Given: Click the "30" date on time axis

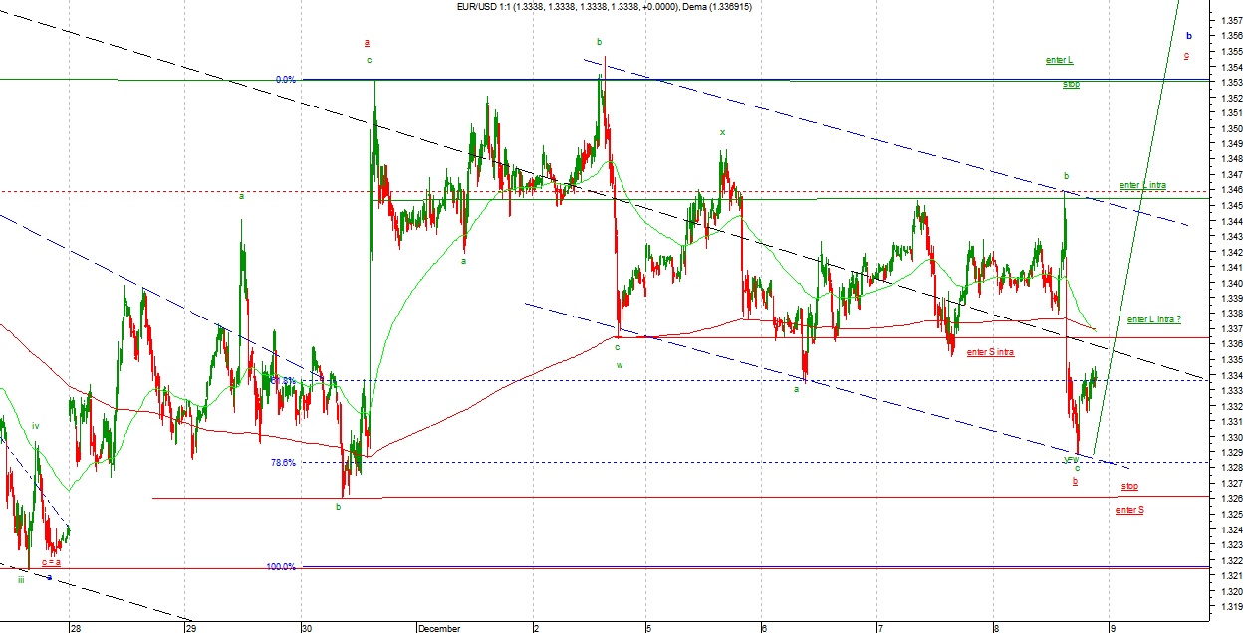Looking at the screenshot, I should coord(307,628).
